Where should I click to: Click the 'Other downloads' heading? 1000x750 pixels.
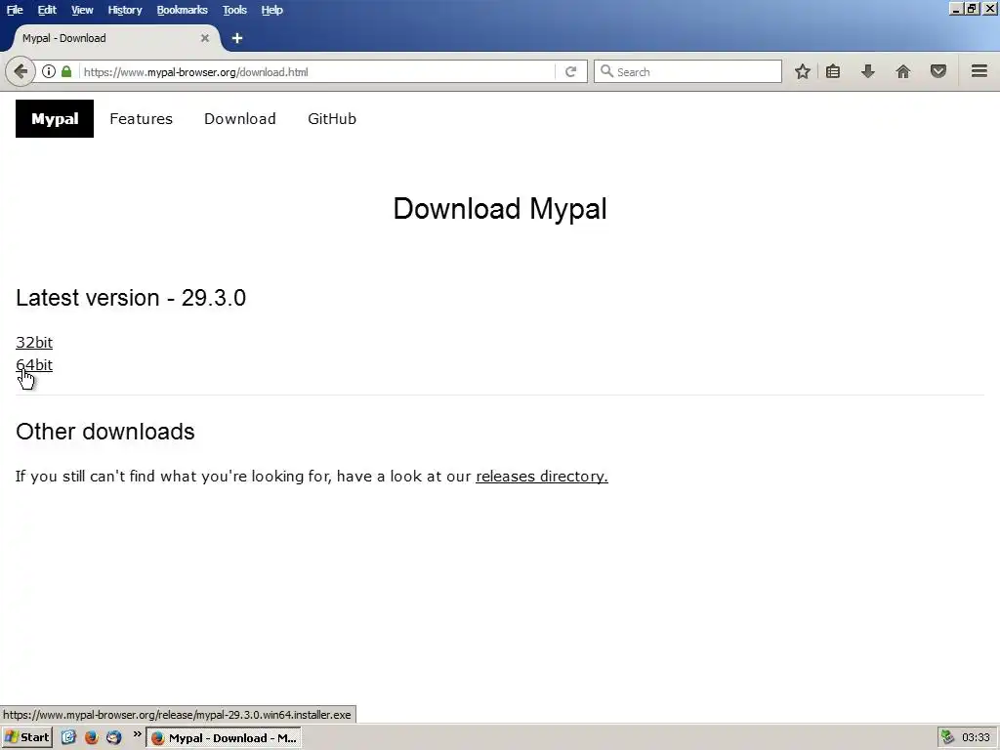click(x=105, y=432)
